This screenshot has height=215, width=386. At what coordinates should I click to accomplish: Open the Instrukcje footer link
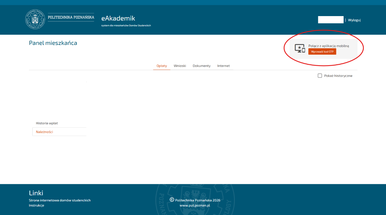point(36,206)
